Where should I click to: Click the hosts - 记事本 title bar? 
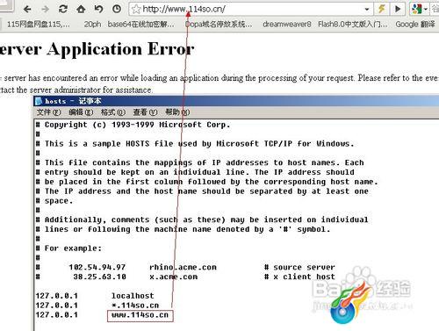coord(236,101)
